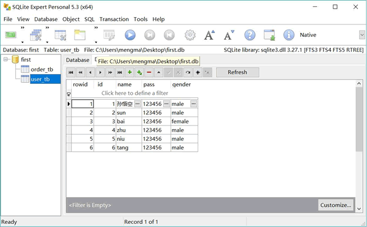Go to the first record in the navigator
The height and width of the screenshot is (227, 367).
(x=71, y=72)
